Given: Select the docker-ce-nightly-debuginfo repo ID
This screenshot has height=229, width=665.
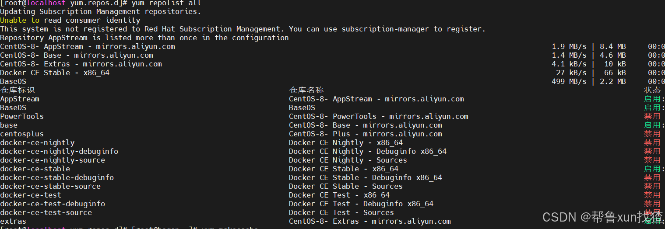Looking at the screenshot, I should pos(59,151).
